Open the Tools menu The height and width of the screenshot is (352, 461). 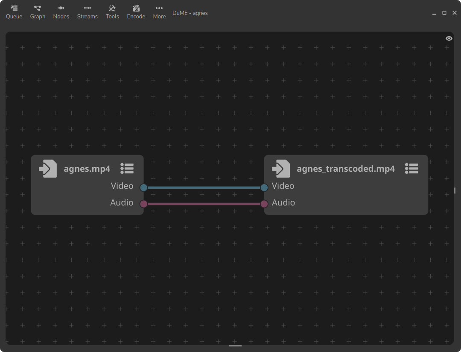click(x=112, y=12)
